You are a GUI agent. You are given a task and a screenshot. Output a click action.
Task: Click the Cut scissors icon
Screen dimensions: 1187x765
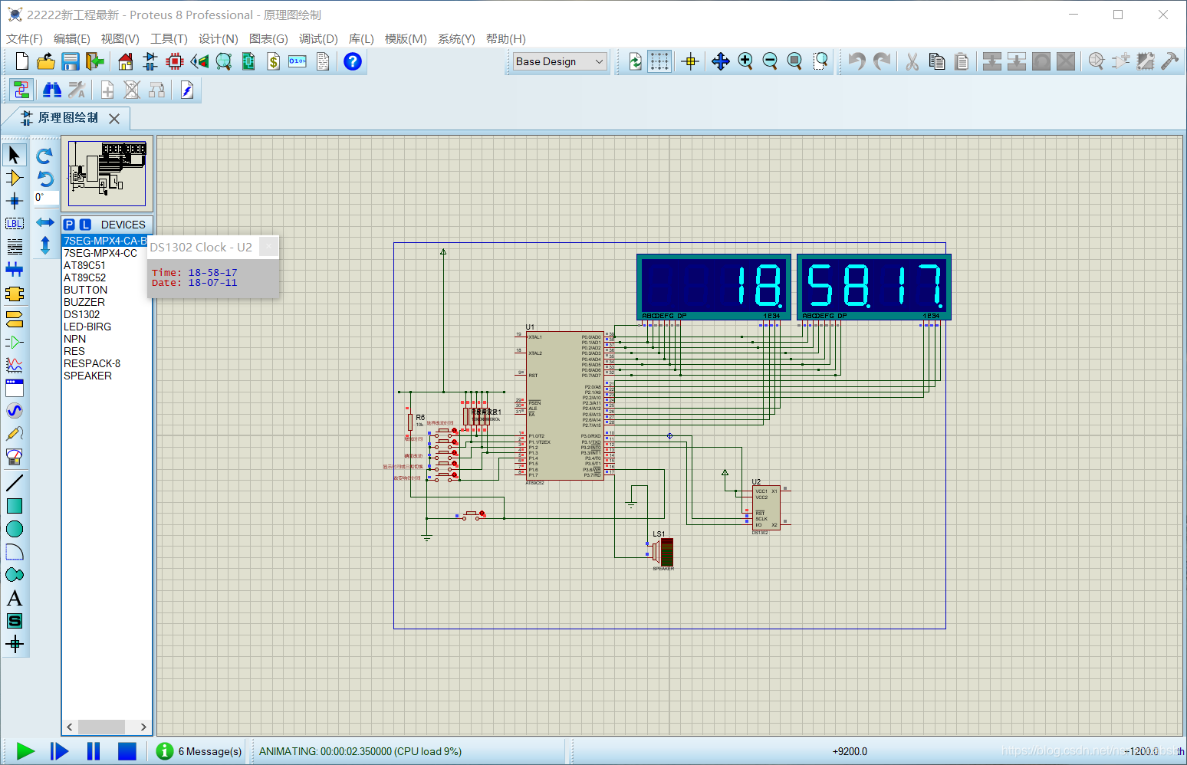click(x=912, y=61)
